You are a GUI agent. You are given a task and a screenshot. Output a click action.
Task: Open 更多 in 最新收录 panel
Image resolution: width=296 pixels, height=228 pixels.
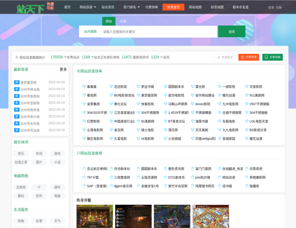click(x=63, y=69)
